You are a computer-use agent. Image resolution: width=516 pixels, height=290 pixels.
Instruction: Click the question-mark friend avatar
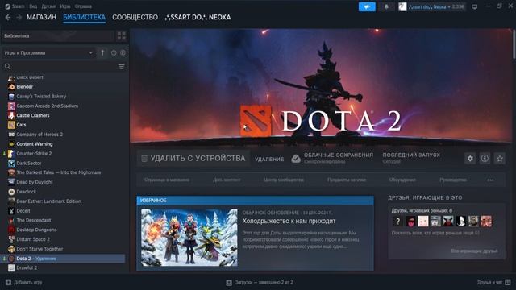(397, 222)
